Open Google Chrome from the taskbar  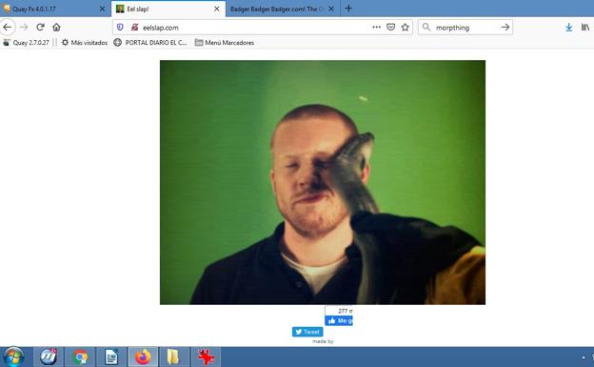point(80,357)
